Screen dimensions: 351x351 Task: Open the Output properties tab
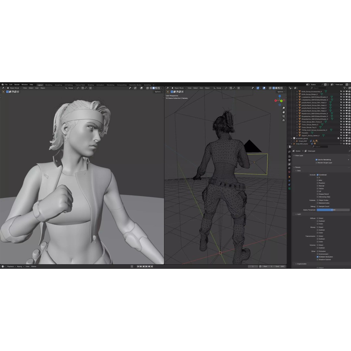pyautogui.click(x=290, y=160)
